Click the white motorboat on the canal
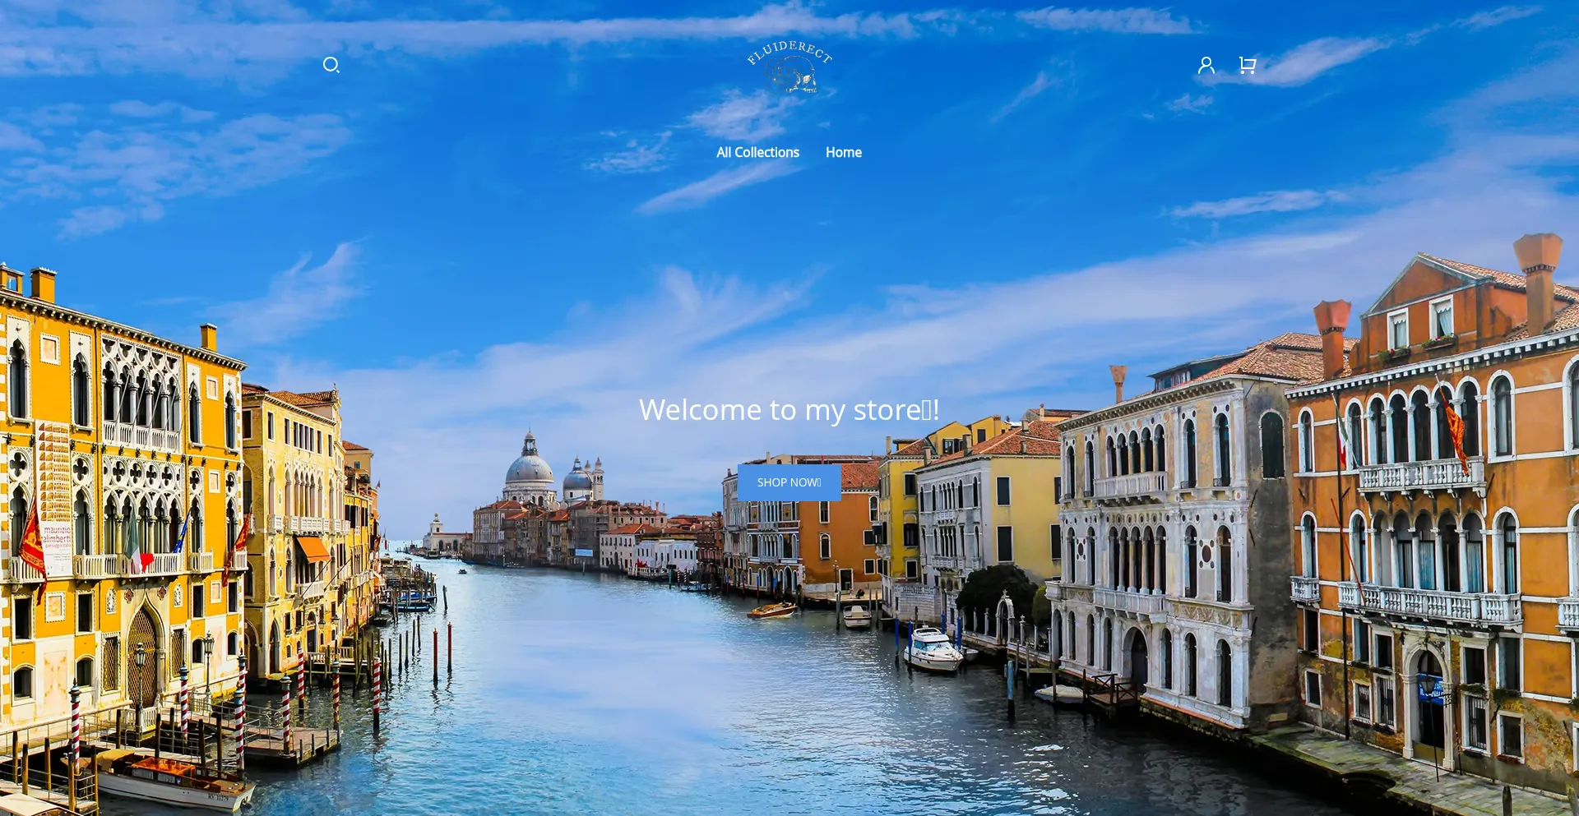This screenshot has width=1579, height=816. click(933, 649)
